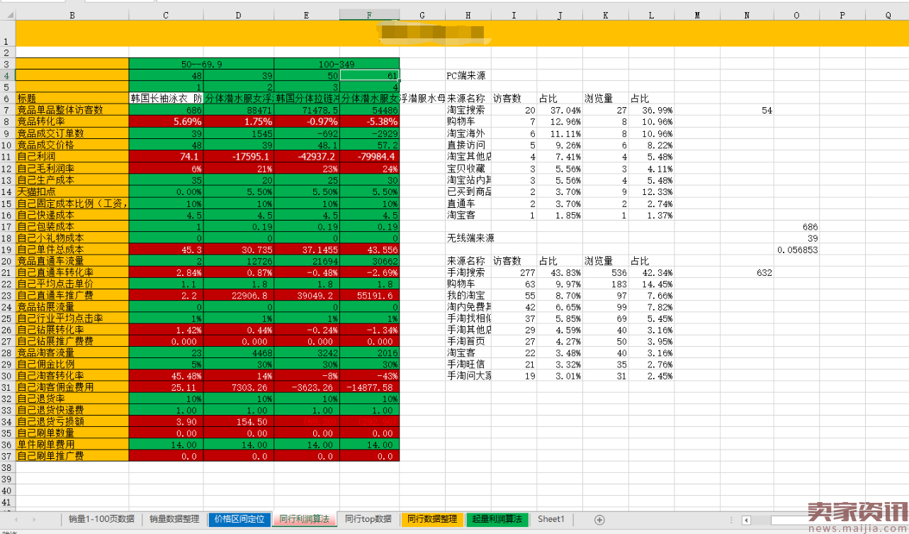Click the cell showing -17595.1
Screen dimensions: 909x534
[x=239, y=156]
